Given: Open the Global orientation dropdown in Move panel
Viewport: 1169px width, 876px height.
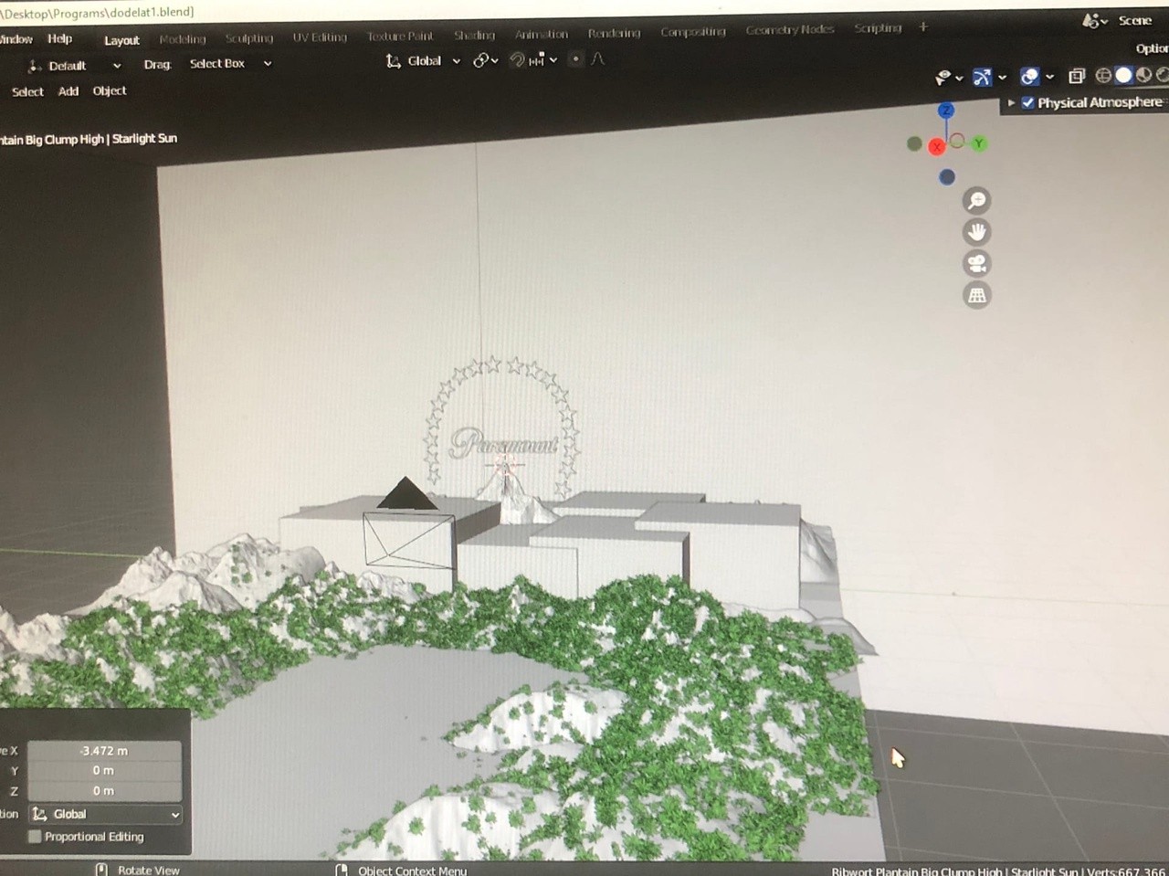Looking at the screenshot, I should tap(104, 814).
